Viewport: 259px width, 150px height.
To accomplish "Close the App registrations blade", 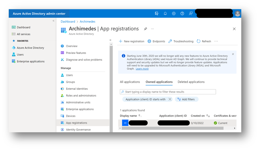I will 234,29.
